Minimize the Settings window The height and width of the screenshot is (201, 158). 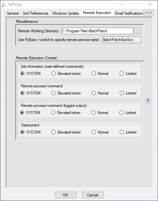coord(121,4)
